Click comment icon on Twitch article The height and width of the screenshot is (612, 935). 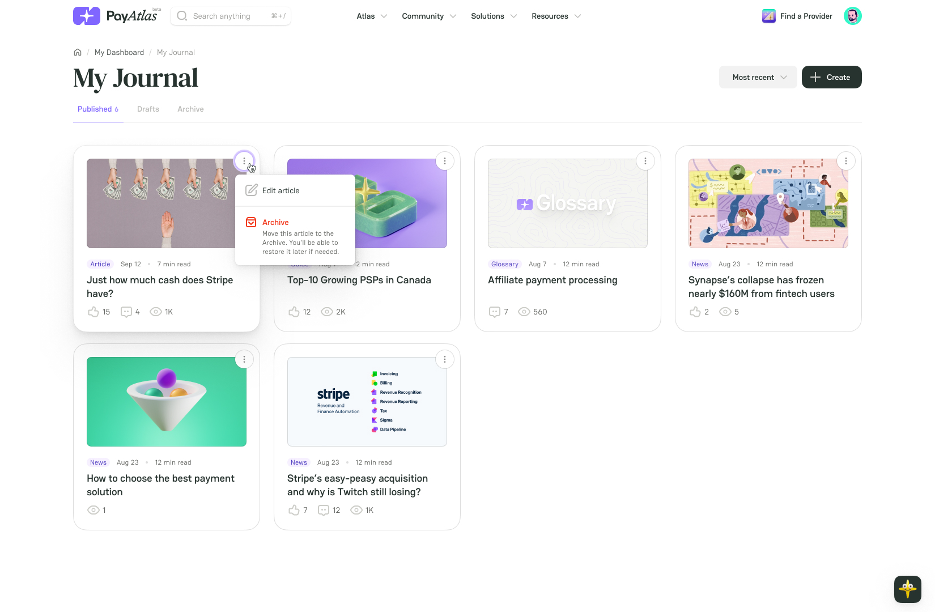click(x=324, y=510)
